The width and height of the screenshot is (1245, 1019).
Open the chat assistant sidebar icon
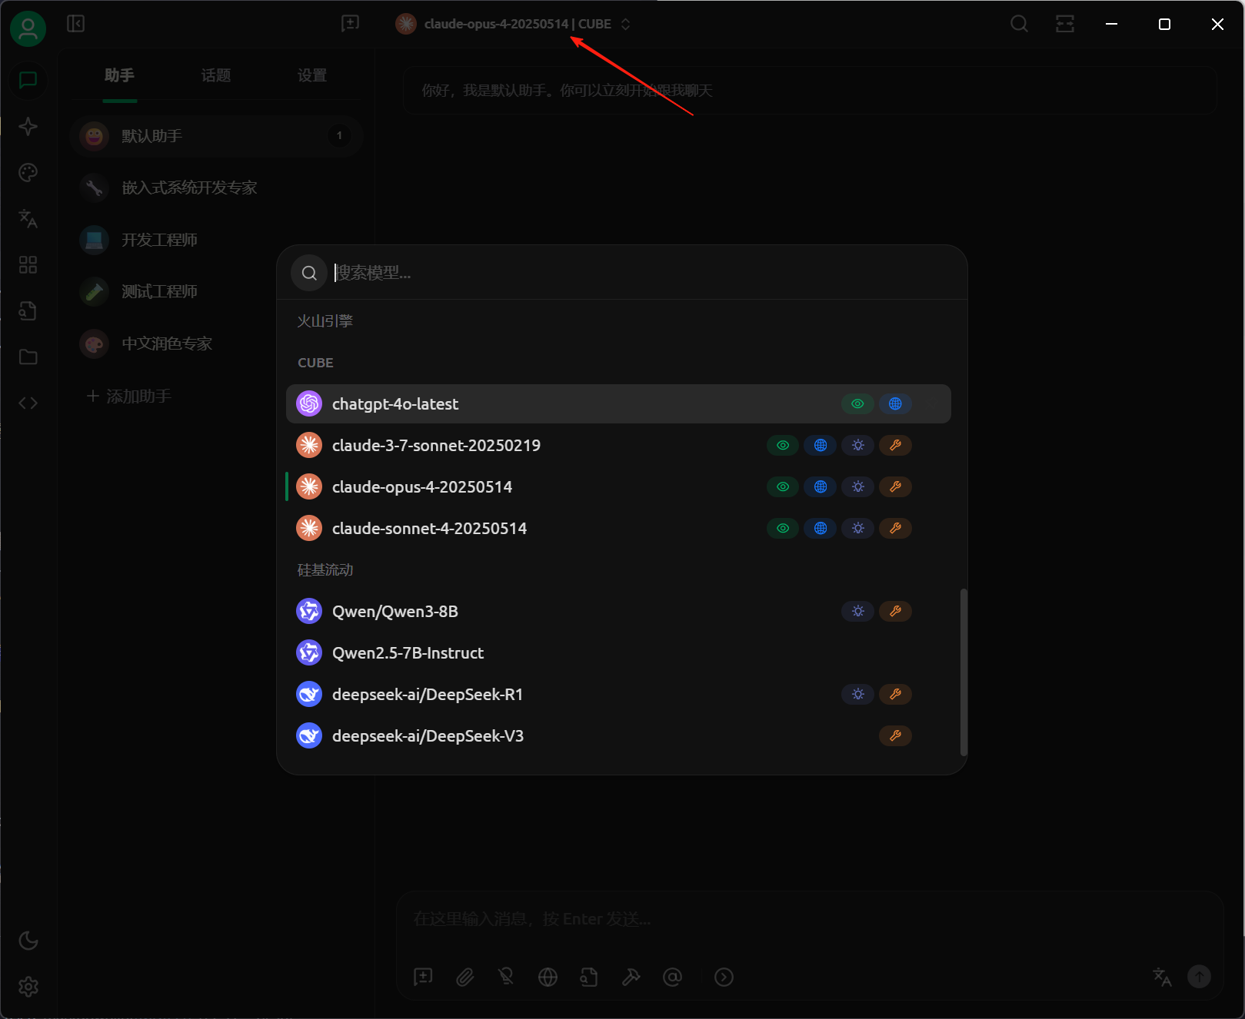[28, 80]
